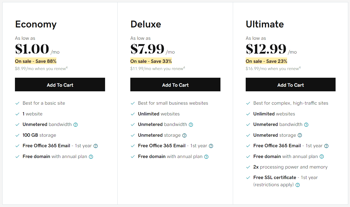Open Ultimate Unmetered bandwidth help icon
This screenshot has height=207, width=350.
tap(306, 125)
